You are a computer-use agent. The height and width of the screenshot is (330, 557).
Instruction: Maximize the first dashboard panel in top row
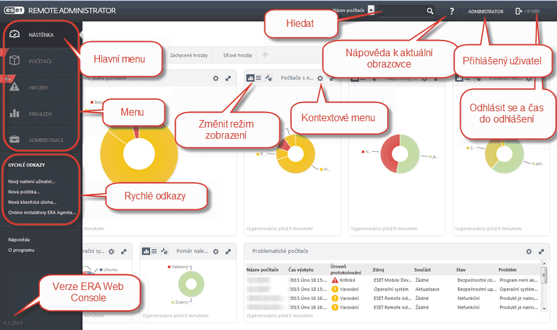[x=228, y=78]
